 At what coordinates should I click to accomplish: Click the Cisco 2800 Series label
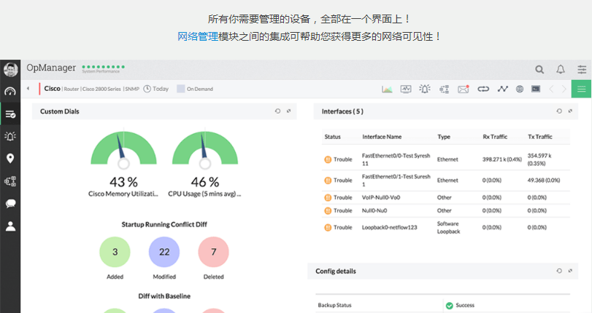coord(101,90)
